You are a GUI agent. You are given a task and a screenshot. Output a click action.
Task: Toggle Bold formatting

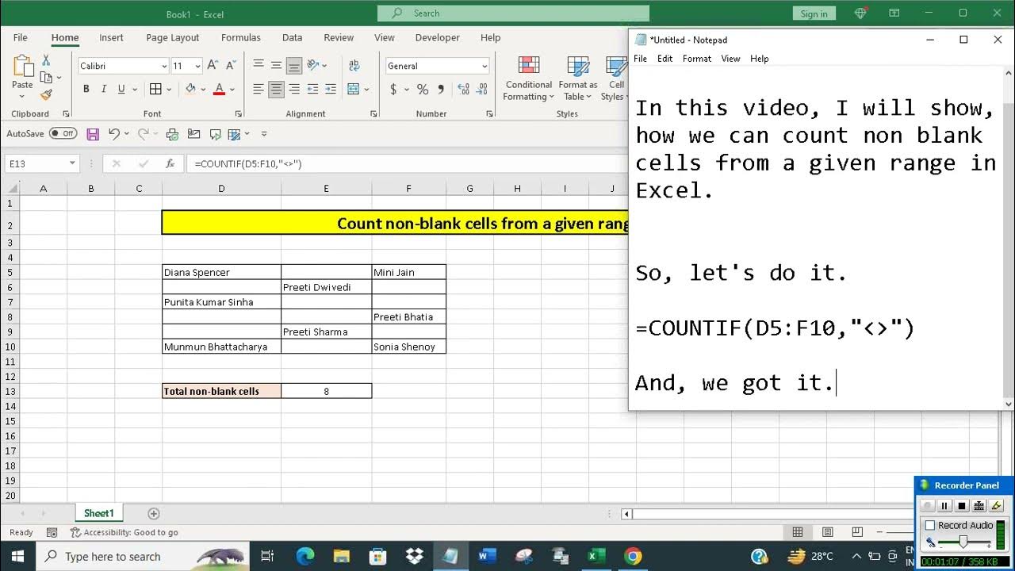tap(86, 89)
